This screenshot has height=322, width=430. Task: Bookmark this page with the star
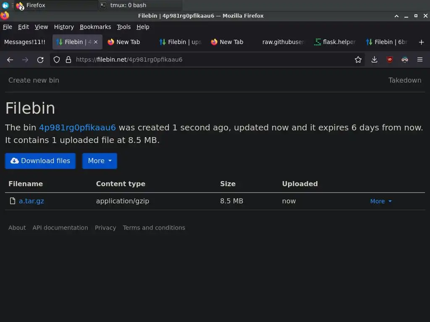[x=358, y=60]
